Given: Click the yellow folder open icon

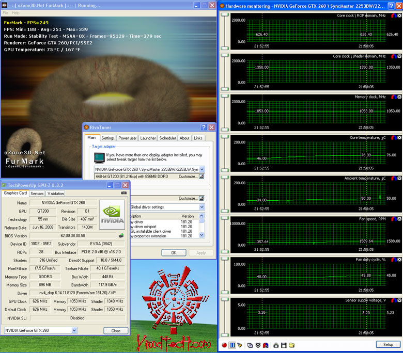Looking at the screenshot, I should (x=292, y=345).
